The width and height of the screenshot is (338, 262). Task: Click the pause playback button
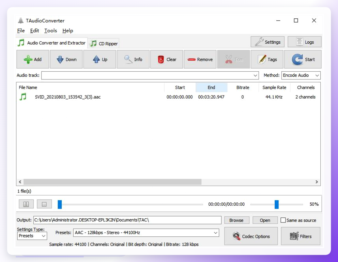tap(26, 204)
